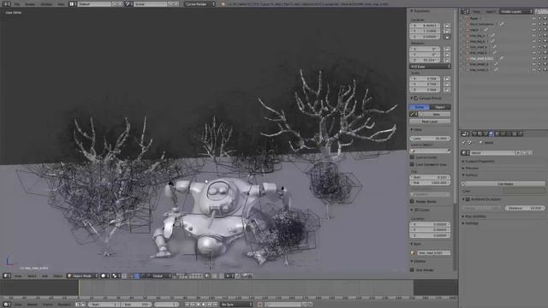548x308 pixels.
Task: Click the 3D Cursor X location field
Action: coord(430,224)
